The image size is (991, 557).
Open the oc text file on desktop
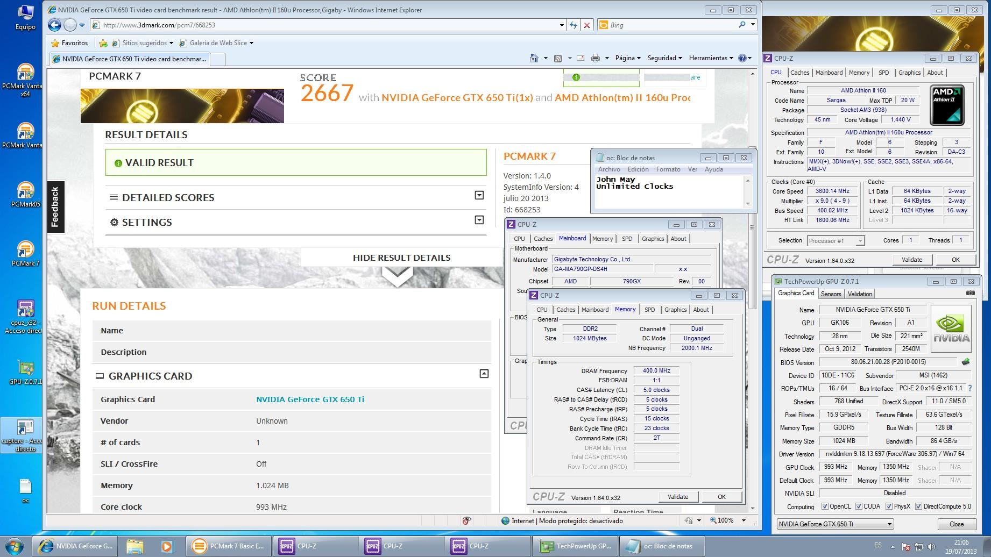coord(25,491)
